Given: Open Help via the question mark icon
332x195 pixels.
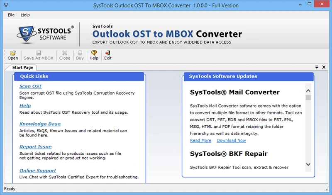Looking at the screenshot, I should click(94, 53).
